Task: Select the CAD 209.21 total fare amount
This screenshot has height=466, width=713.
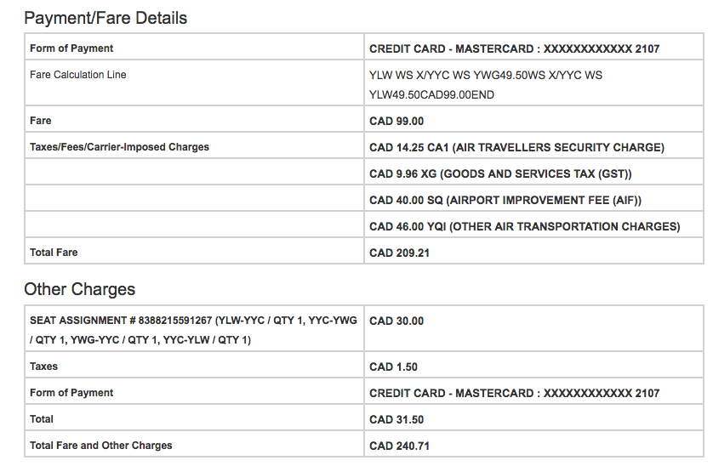Action: pos(400,253)
